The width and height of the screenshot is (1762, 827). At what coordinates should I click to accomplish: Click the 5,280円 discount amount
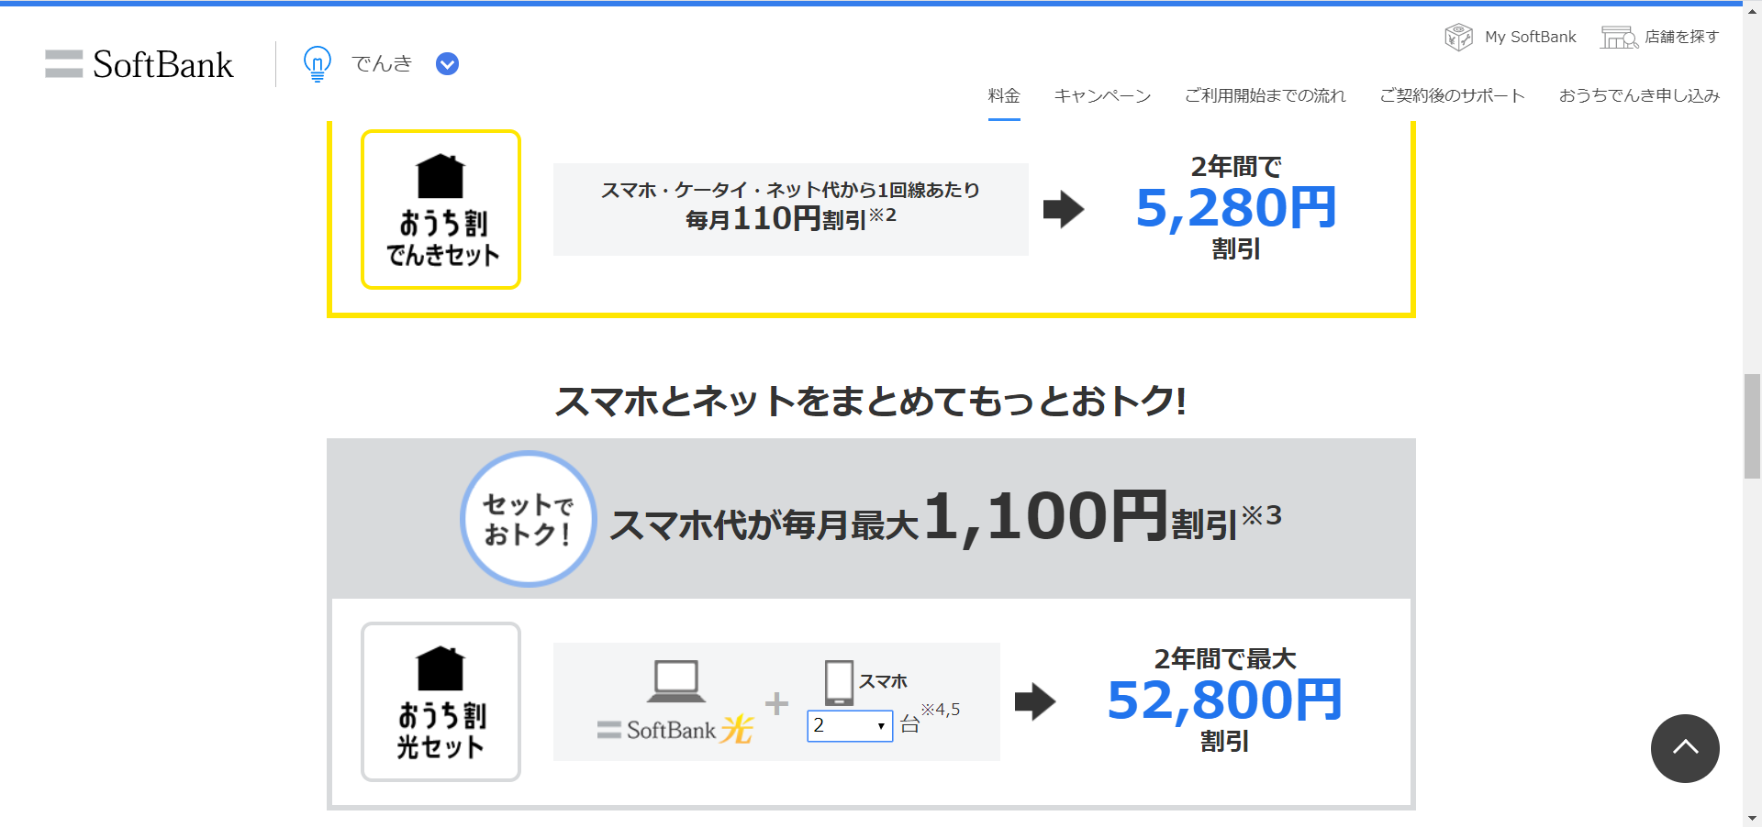[1235, 208]
